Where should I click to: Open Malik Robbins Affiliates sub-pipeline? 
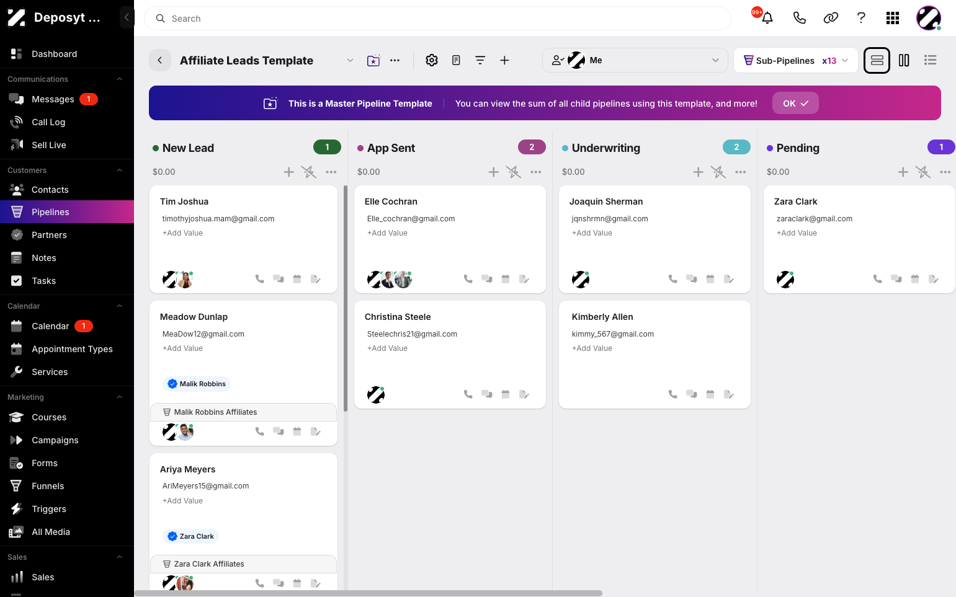point(244,412)
